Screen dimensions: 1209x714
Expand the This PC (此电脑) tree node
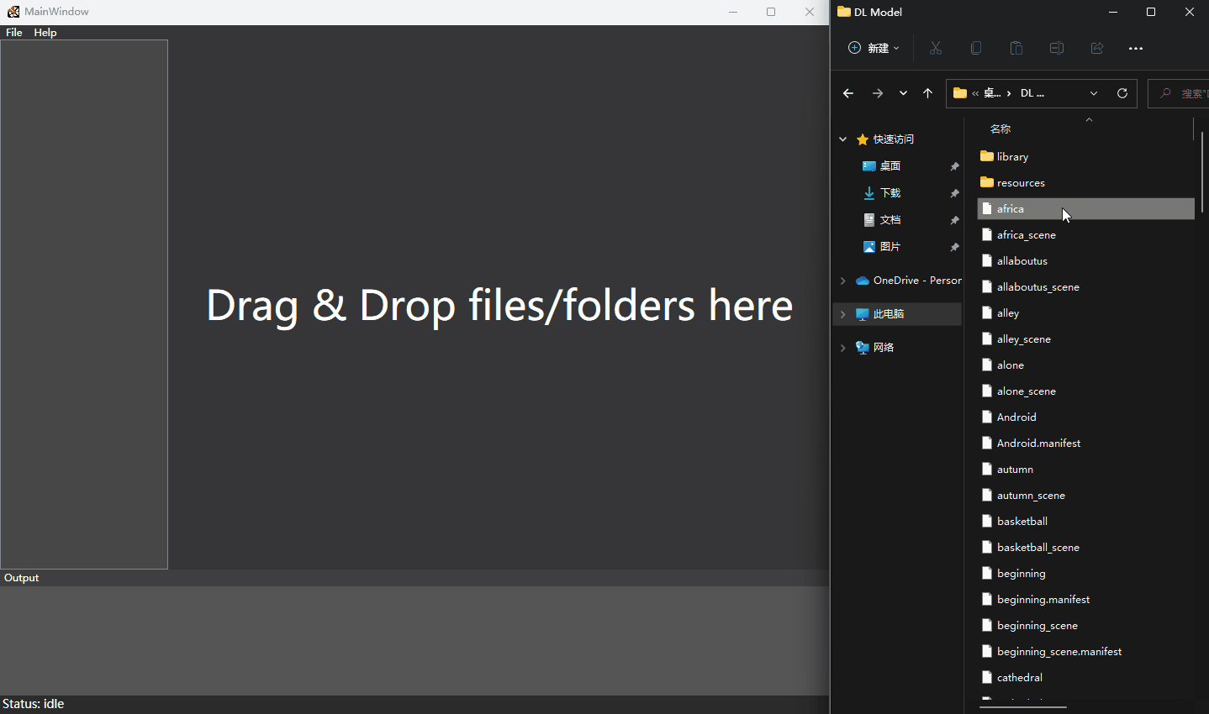click(843, 314)
